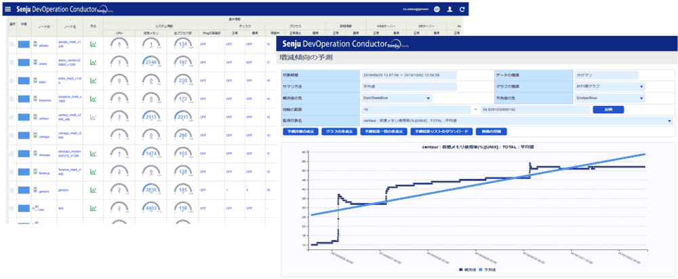Open forecast chart icon for centaur row

point(93,117)
